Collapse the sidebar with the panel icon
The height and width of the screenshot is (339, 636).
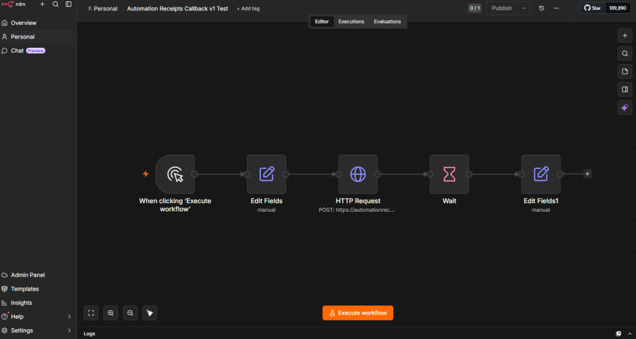68,4
